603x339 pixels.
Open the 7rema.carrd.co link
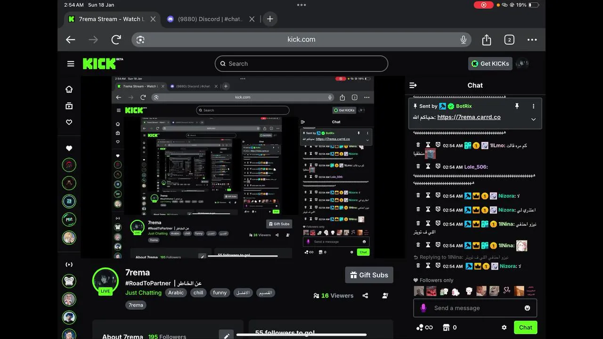[469, 117]
